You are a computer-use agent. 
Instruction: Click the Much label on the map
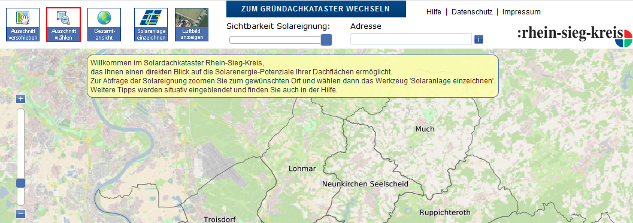click(425, 129)
